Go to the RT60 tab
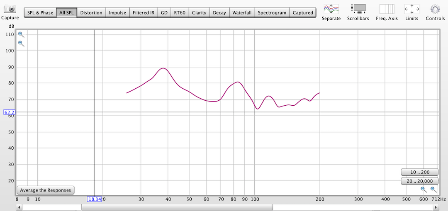This screenshot has height=211, width=448. tap(180, 13)
